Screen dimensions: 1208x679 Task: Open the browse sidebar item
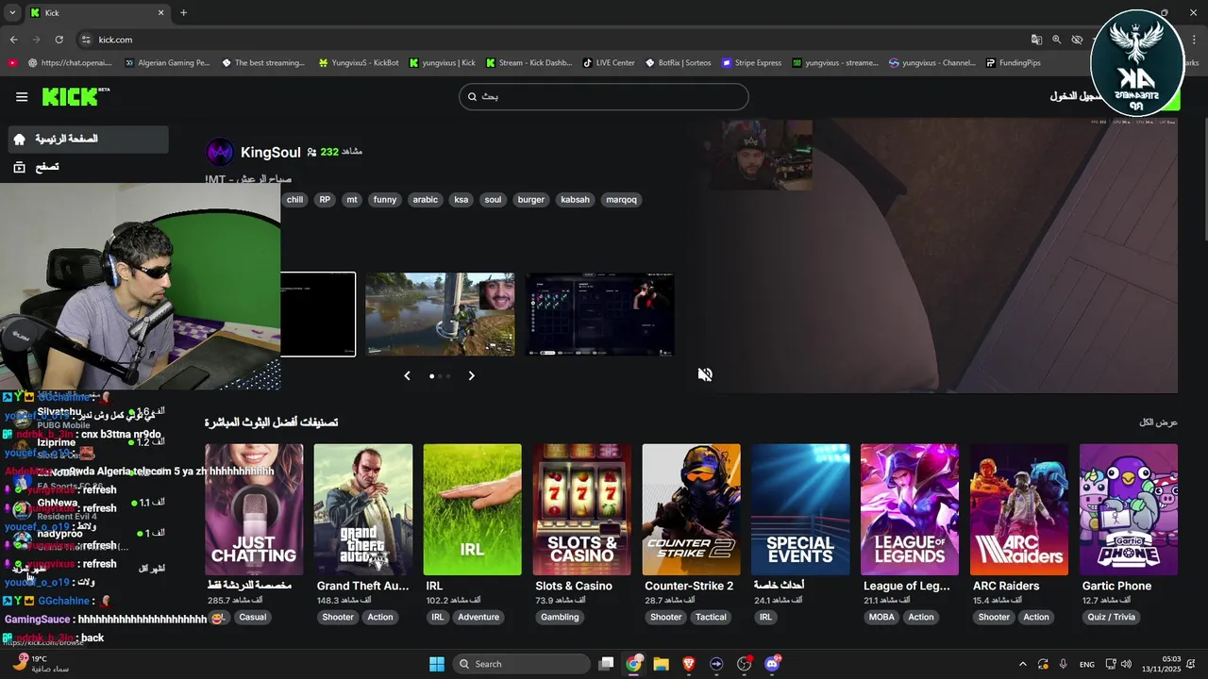coord(89,167)
